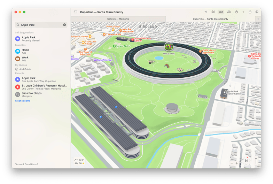The height and width of the screenshot is (184, 273).
Task: Click the search magnifier icon
Action: point(18,25)
